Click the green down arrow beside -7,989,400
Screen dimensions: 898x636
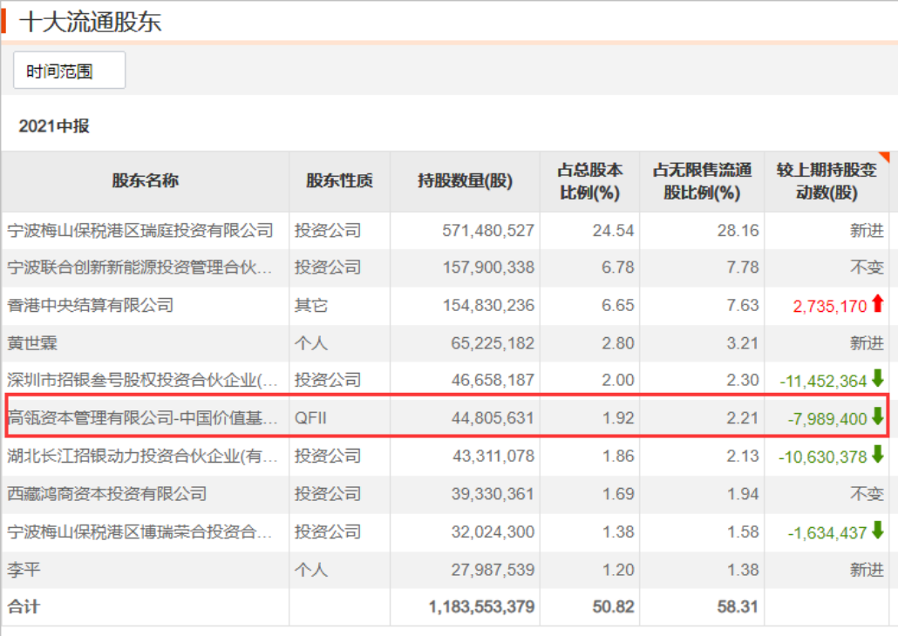[877, 416]
